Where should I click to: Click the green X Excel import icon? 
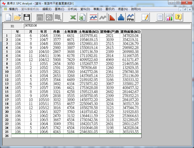coord(73,17)
